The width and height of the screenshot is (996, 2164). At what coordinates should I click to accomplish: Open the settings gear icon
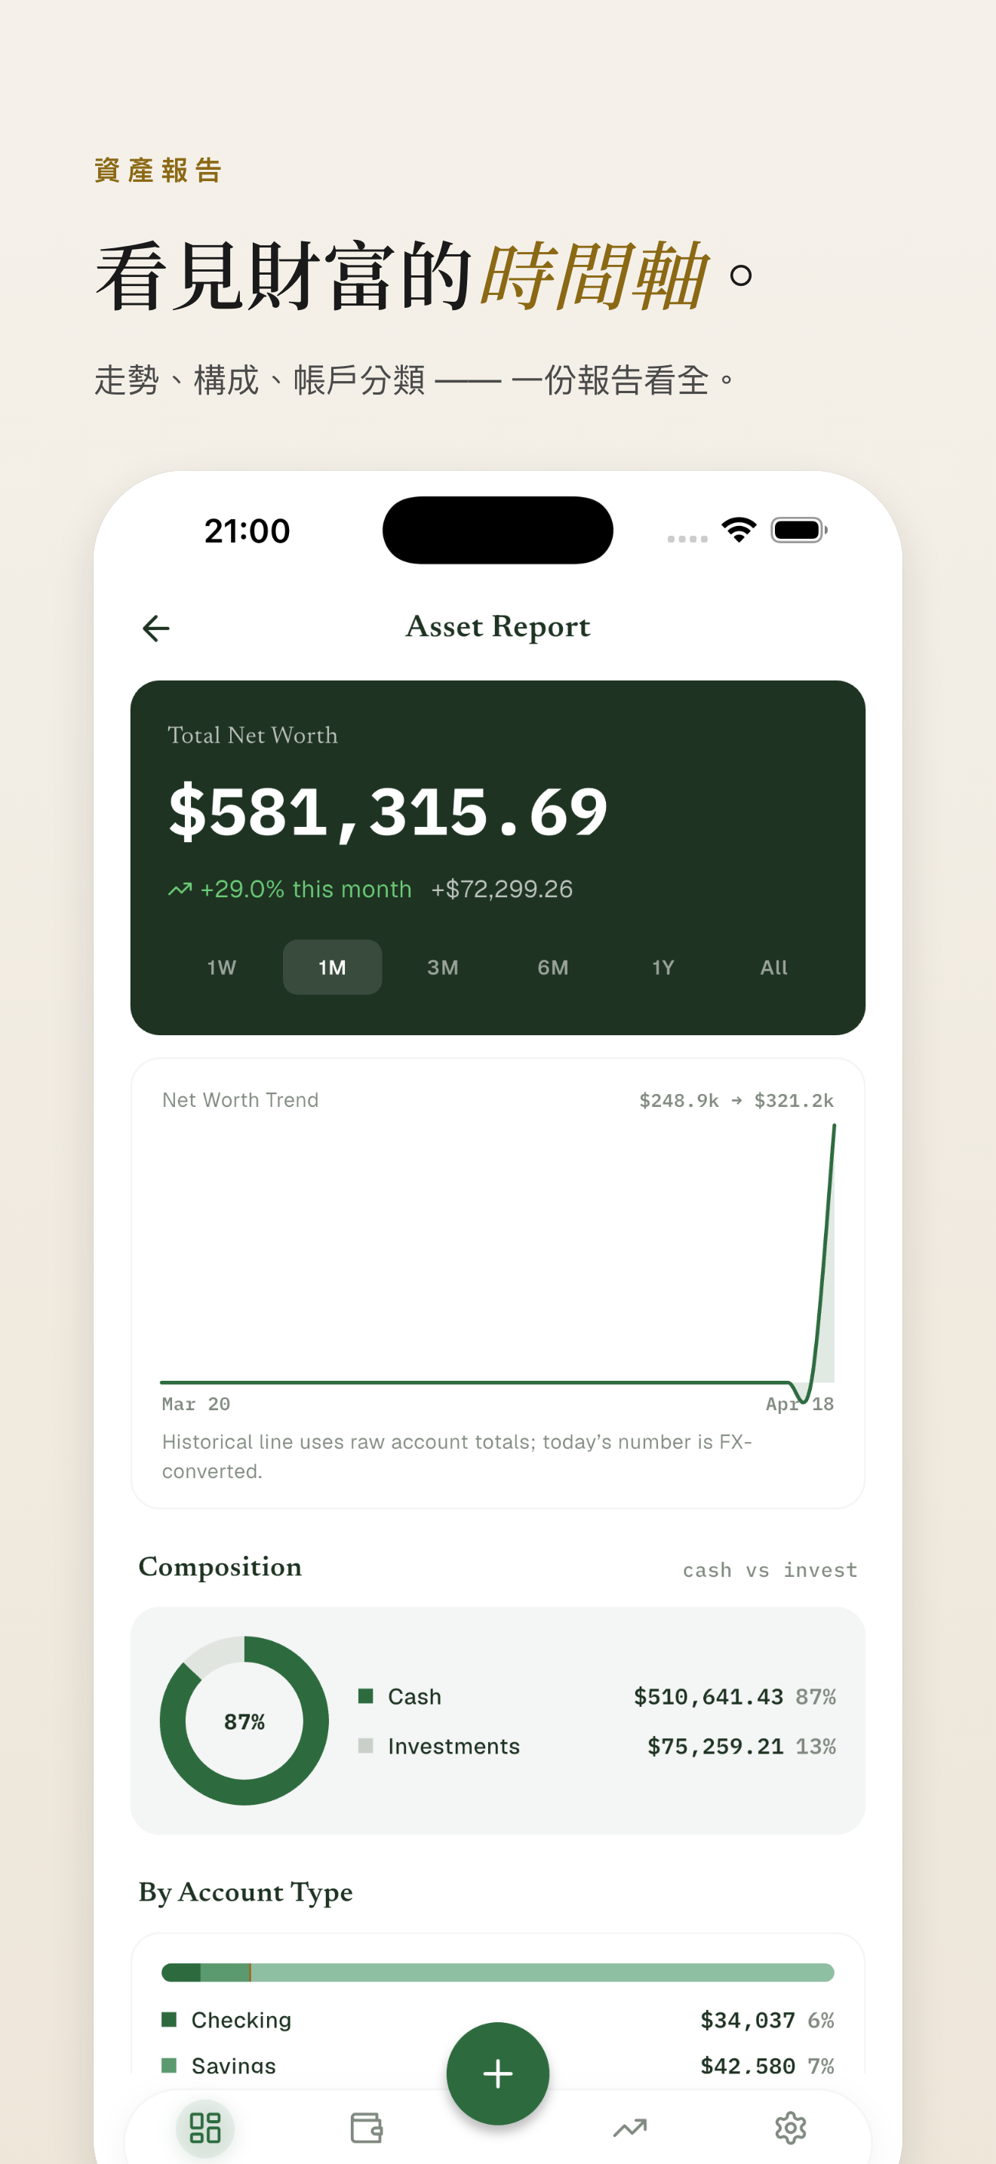coord(790,2127)
